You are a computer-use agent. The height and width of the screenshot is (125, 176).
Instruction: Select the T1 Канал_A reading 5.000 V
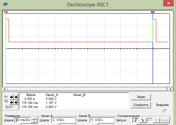coord(51,99)
